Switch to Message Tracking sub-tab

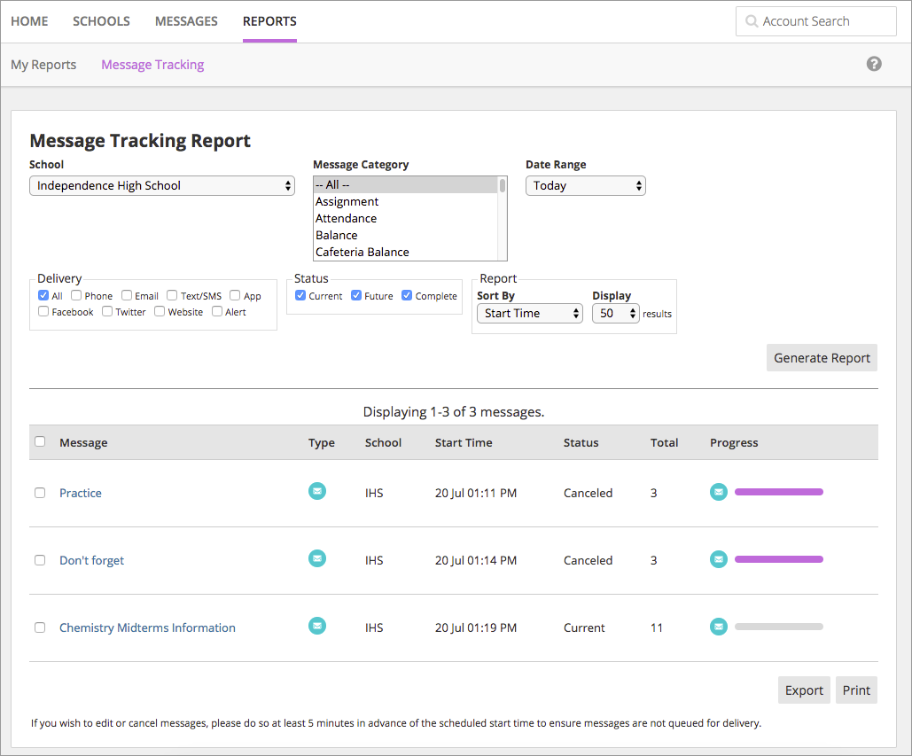[152, 65]
